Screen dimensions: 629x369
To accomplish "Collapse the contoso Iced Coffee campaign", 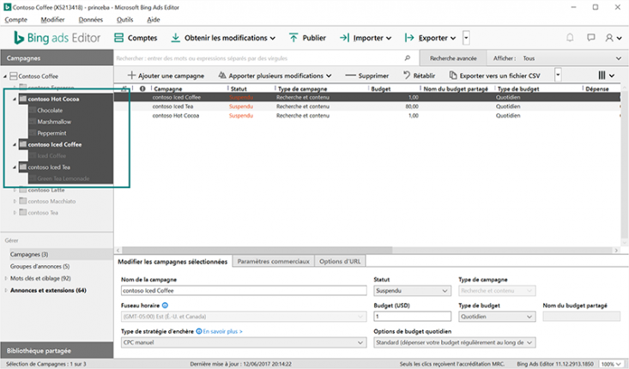I will pos(15,144).
